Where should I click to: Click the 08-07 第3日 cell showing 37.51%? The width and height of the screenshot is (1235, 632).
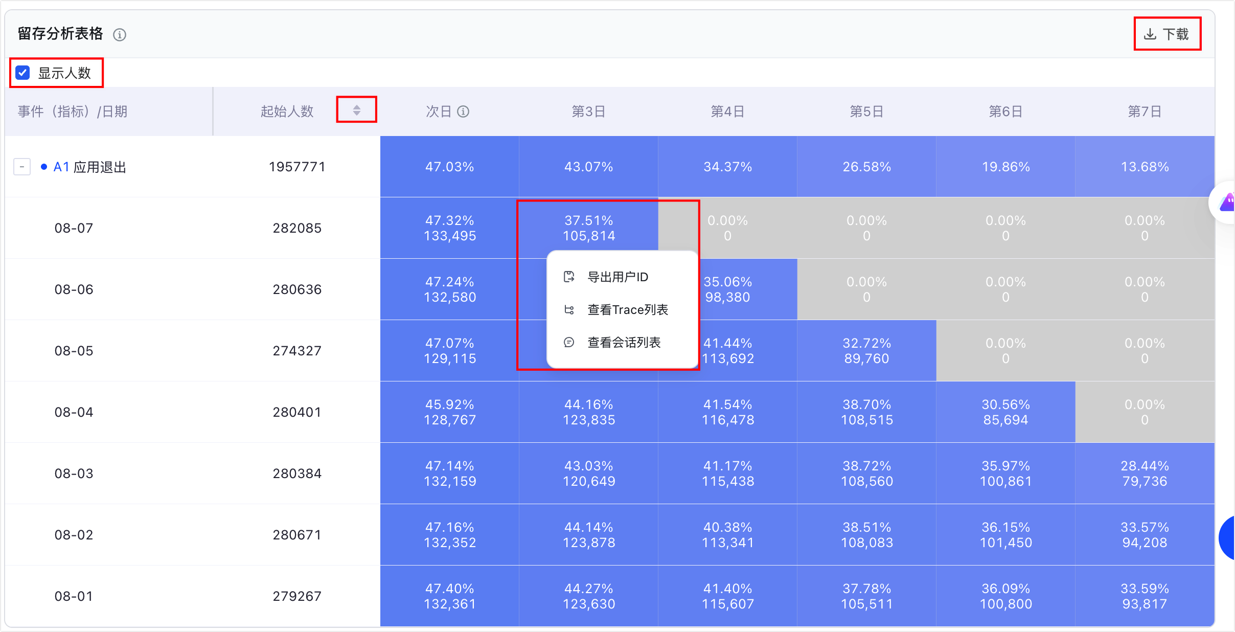tap(588, 228)
